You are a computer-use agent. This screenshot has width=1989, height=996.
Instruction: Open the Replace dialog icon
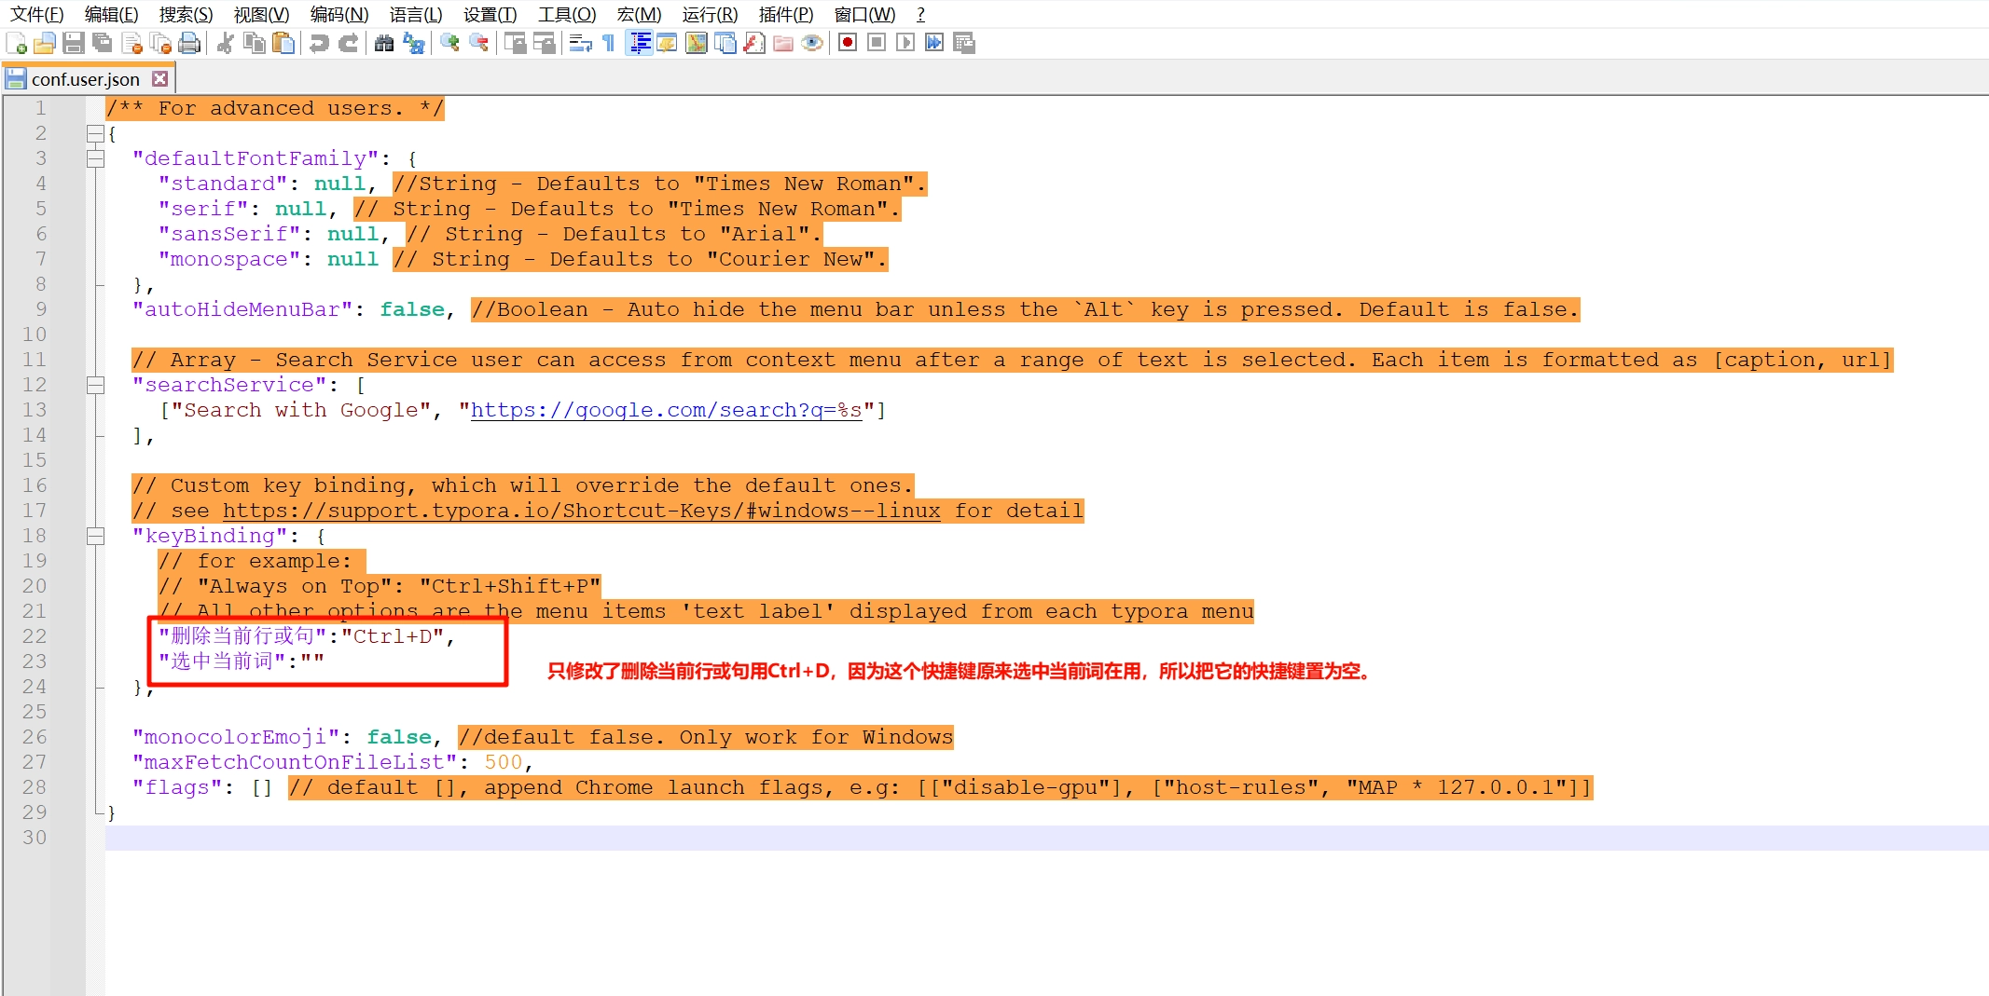[413, 43]
